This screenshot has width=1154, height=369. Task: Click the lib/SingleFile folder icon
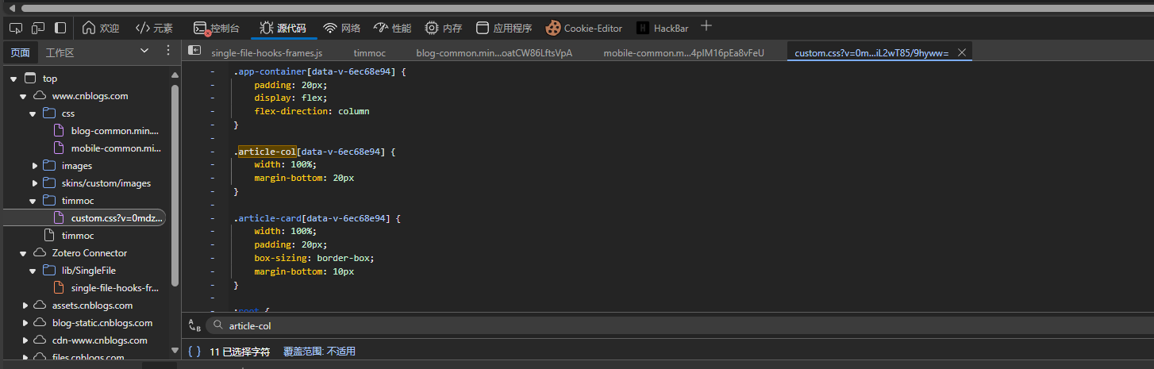point(49,271)
